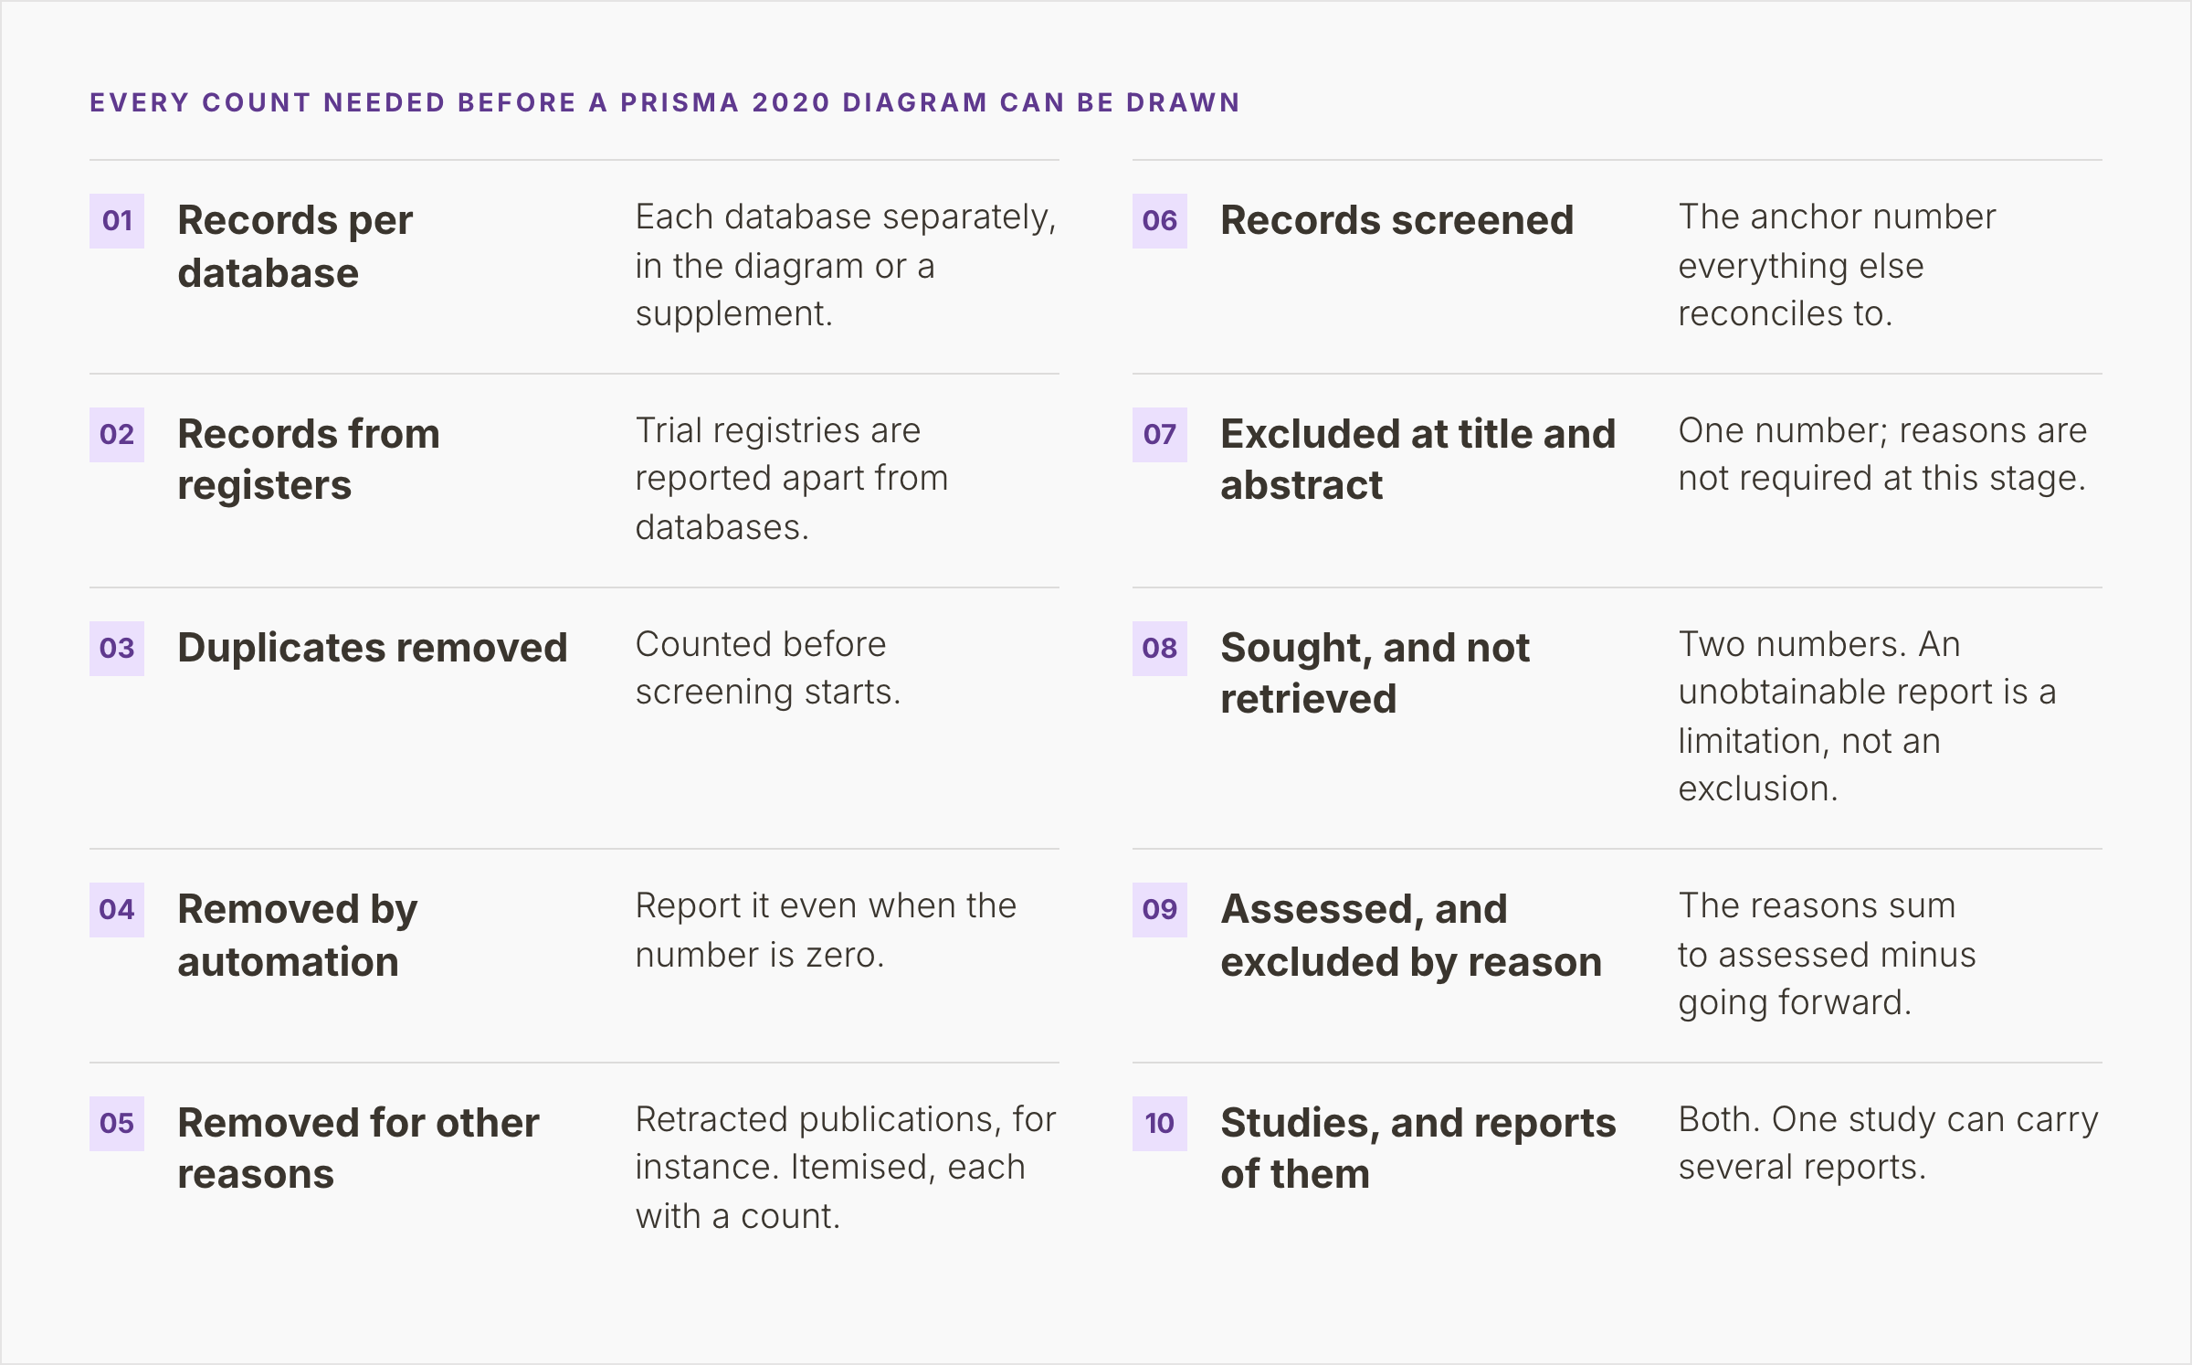Click the 'Duplicates removed' heading
This screenshot has width=2192, height=1365.
click(x=373, y=648)
